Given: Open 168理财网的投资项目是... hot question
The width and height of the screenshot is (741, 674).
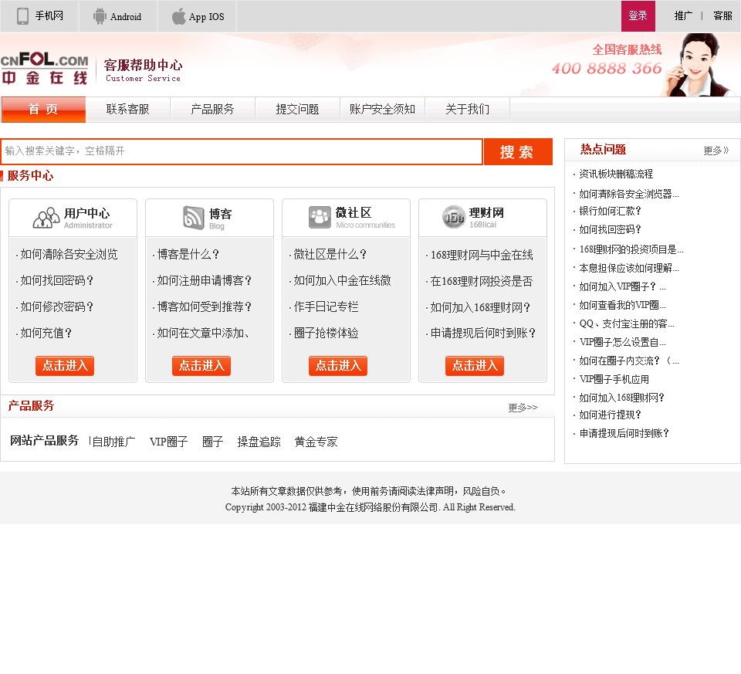Looking at the screenshot, I should [x=631, y=249].
